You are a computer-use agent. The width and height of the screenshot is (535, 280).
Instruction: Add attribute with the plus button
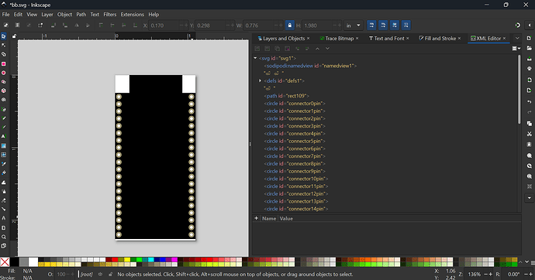tap(256, 218)
